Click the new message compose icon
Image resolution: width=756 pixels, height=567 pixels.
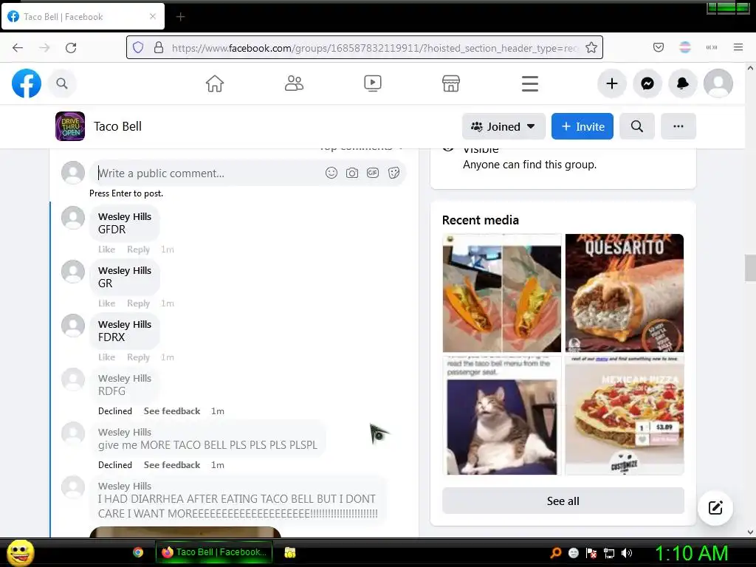click(x=715, y=508)
